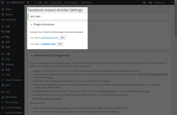The height and width of the screenshot is (115, 177).
Task: Click the Plugins plug icon in sidebar
Action: [x=3, y=59]
